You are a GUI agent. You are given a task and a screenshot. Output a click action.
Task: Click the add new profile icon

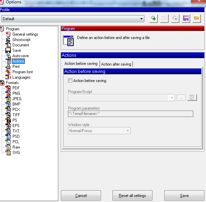153,18
